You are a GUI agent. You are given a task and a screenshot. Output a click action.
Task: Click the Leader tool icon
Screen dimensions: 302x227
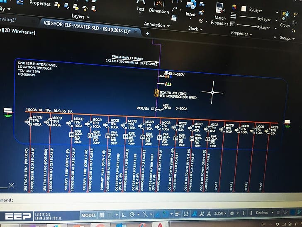coord(175,9)
